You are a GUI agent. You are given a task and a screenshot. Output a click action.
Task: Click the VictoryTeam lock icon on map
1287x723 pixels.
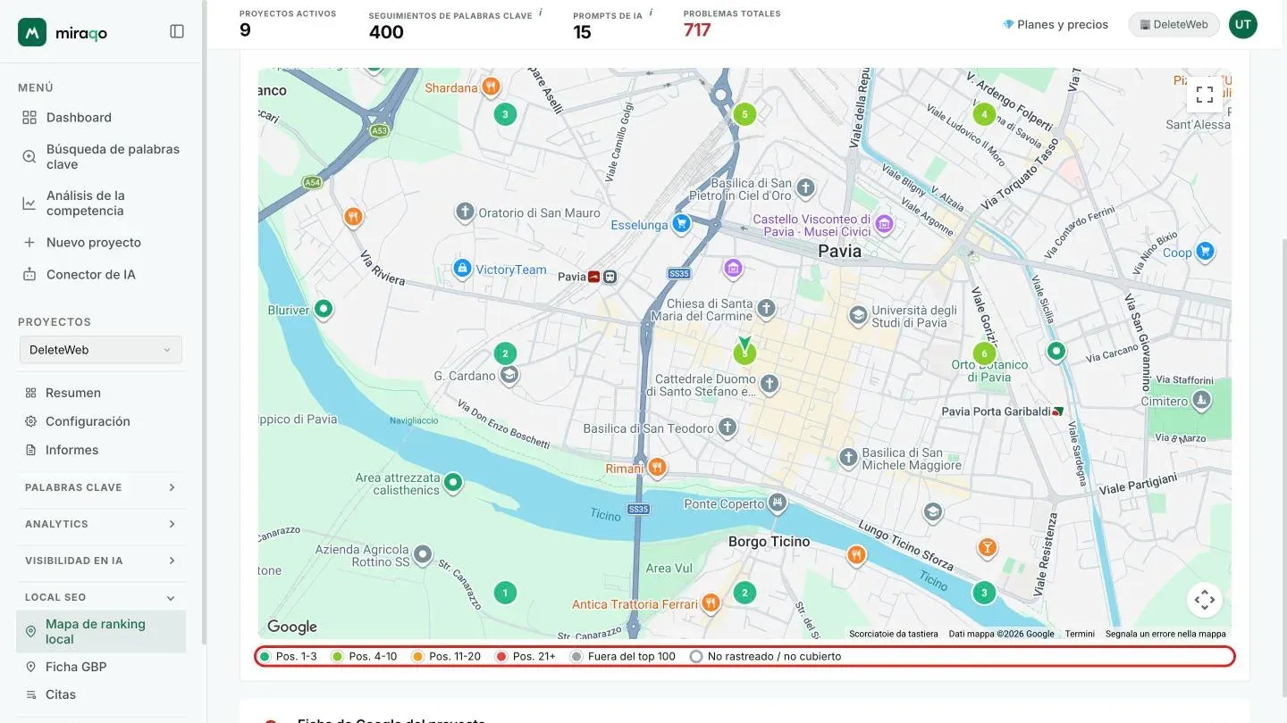tap(462, 268)
